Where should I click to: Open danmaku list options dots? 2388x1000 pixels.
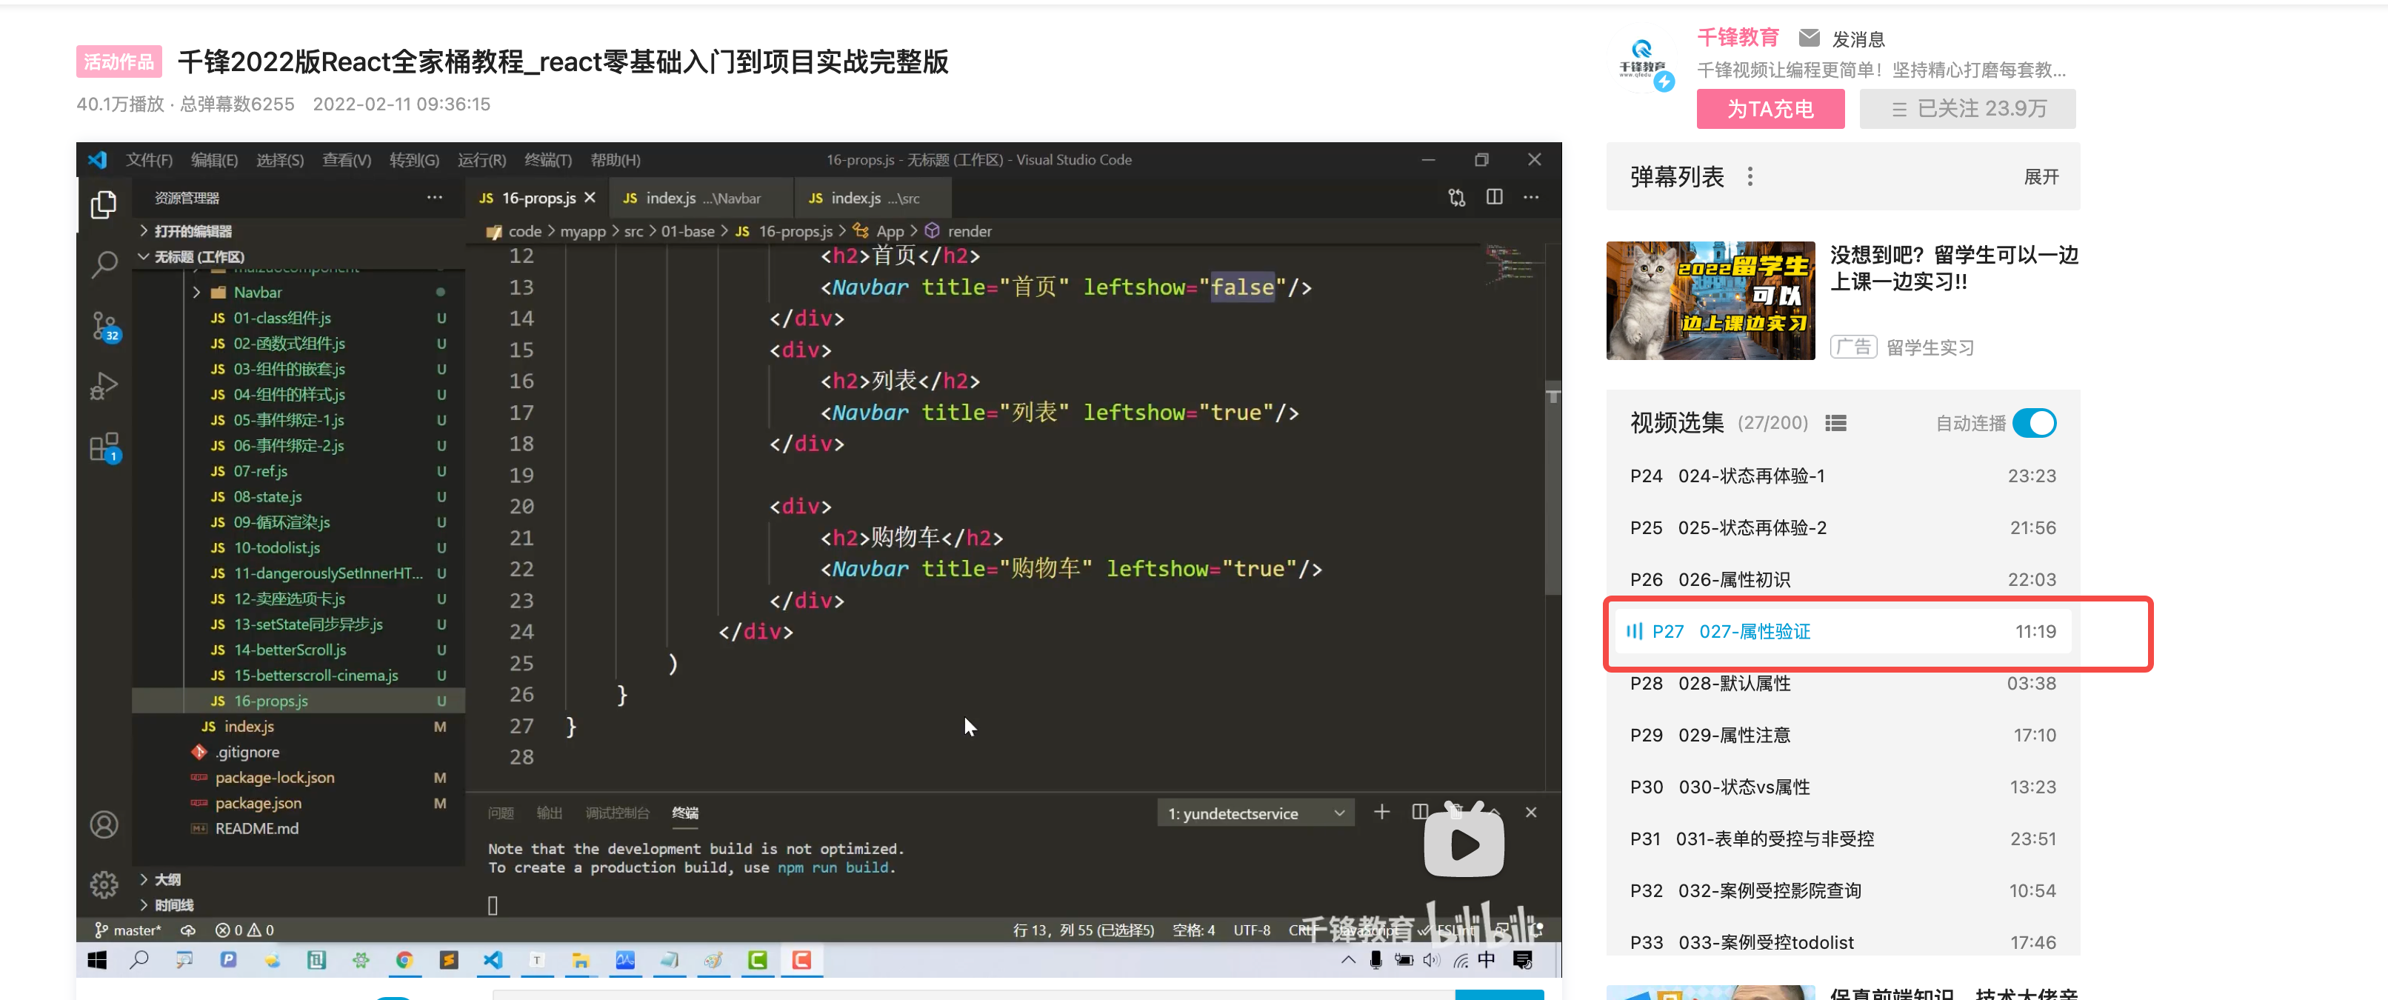[1750, 176]
